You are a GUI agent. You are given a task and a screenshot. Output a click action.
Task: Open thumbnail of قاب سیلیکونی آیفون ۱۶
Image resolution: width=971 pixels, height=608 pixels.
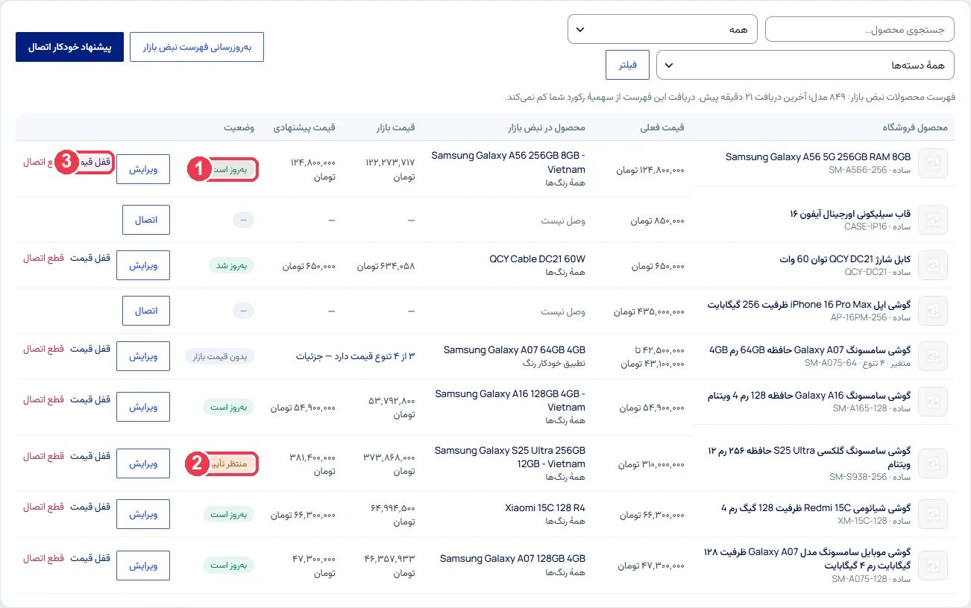pyautogui.click(x=932, y=220)
